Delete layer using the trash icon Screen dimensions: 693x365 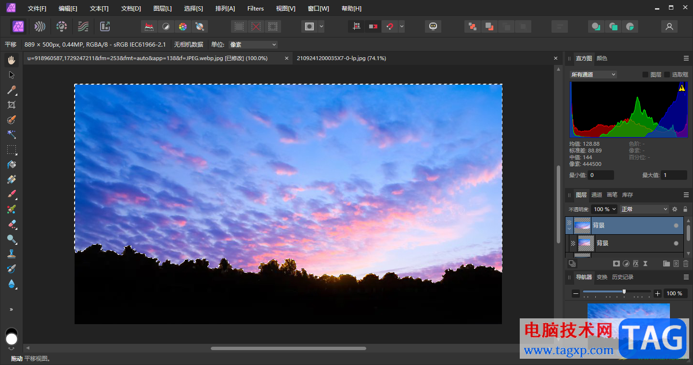[686, 264]
